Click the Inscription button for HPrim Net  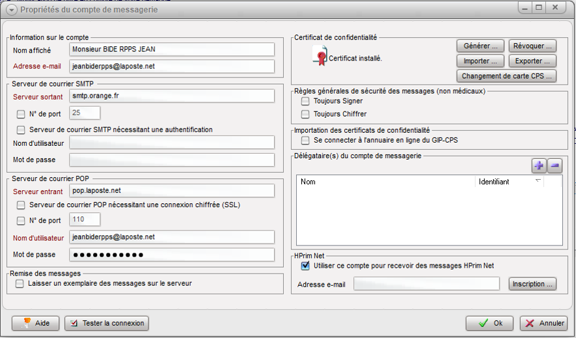[x=533, y=285]
